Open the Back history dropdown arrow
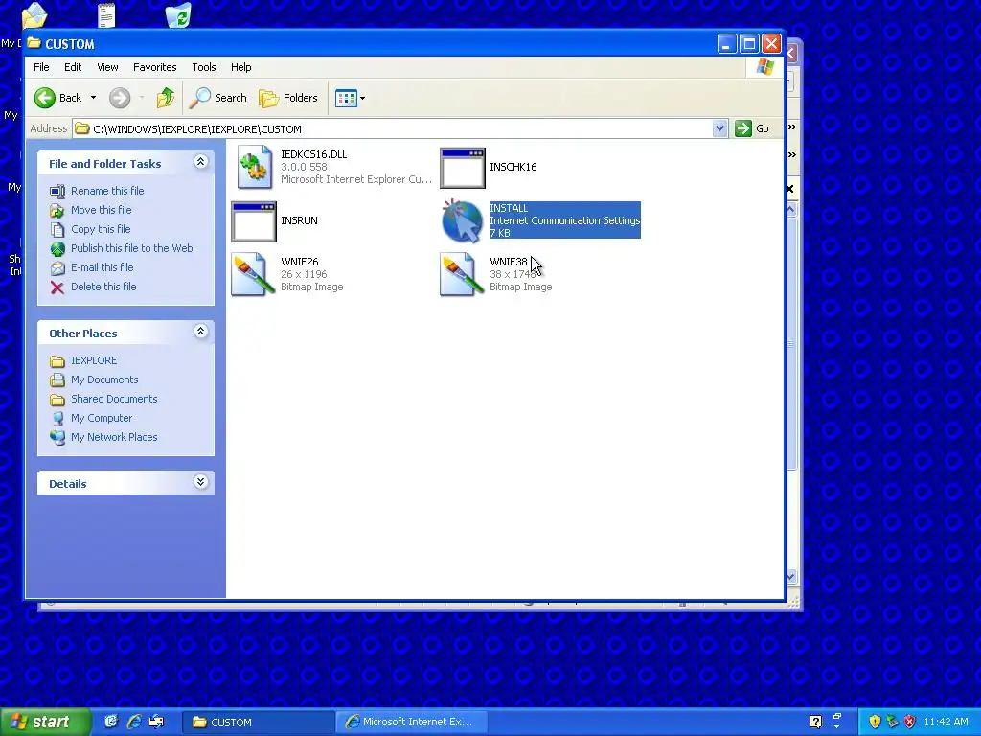 tap(93, 98)
